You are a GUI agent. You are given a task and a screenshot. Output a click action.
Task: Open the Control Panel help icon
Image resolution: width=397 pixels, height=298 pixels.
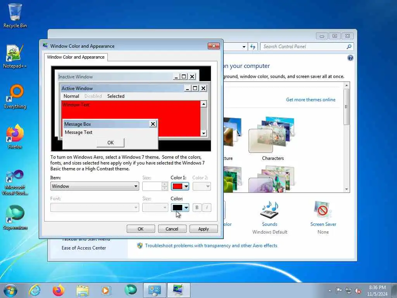(x=350, y=58)
